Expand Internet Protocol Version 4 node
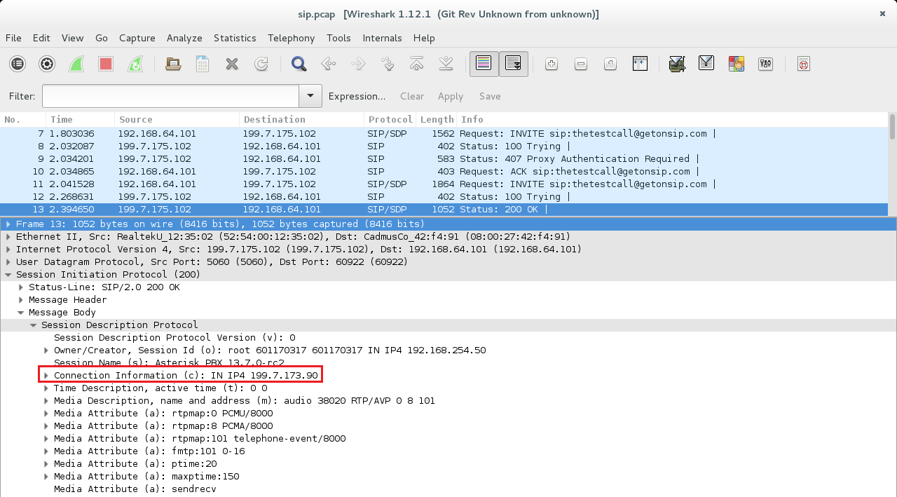Image resolution: width=897 pixels, height=497 pixels. pos(8,250)
